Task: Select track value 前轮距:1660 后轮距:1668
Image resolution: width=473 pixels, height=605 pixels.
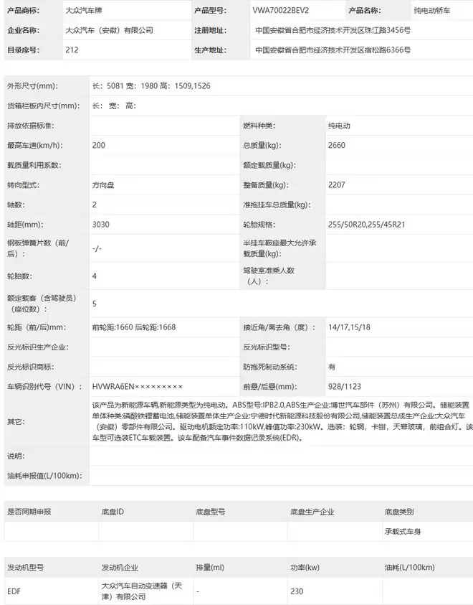Action: (x=134, y=327)
